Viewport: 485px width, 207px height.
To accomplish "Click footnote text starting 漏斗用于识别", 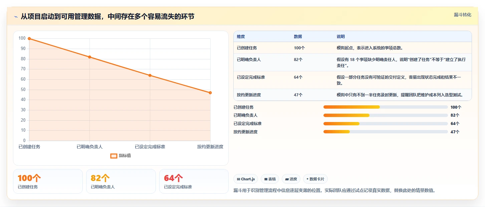I will [x=335, y=191].
